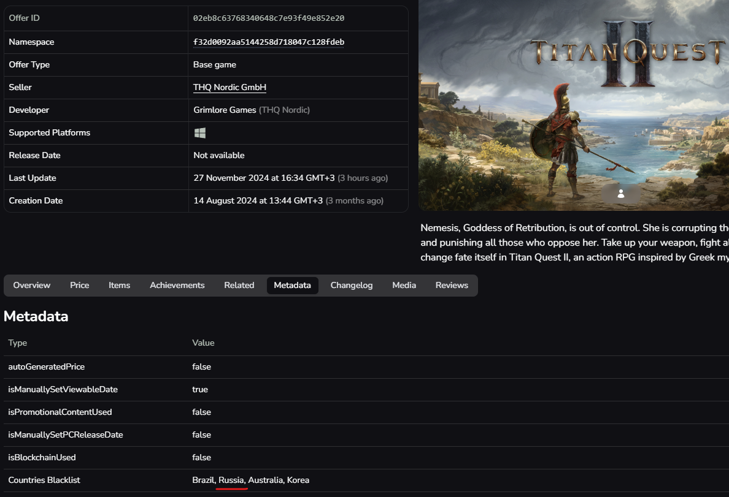Click the 'true' value of isManuallySetViewableDate
Viewport: 729px width, 497px height.
pyautogui.click(x=200, y=390)
